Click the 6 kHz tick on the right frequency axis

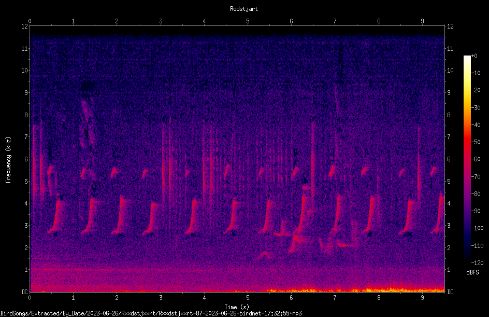(x=449, y=159)
